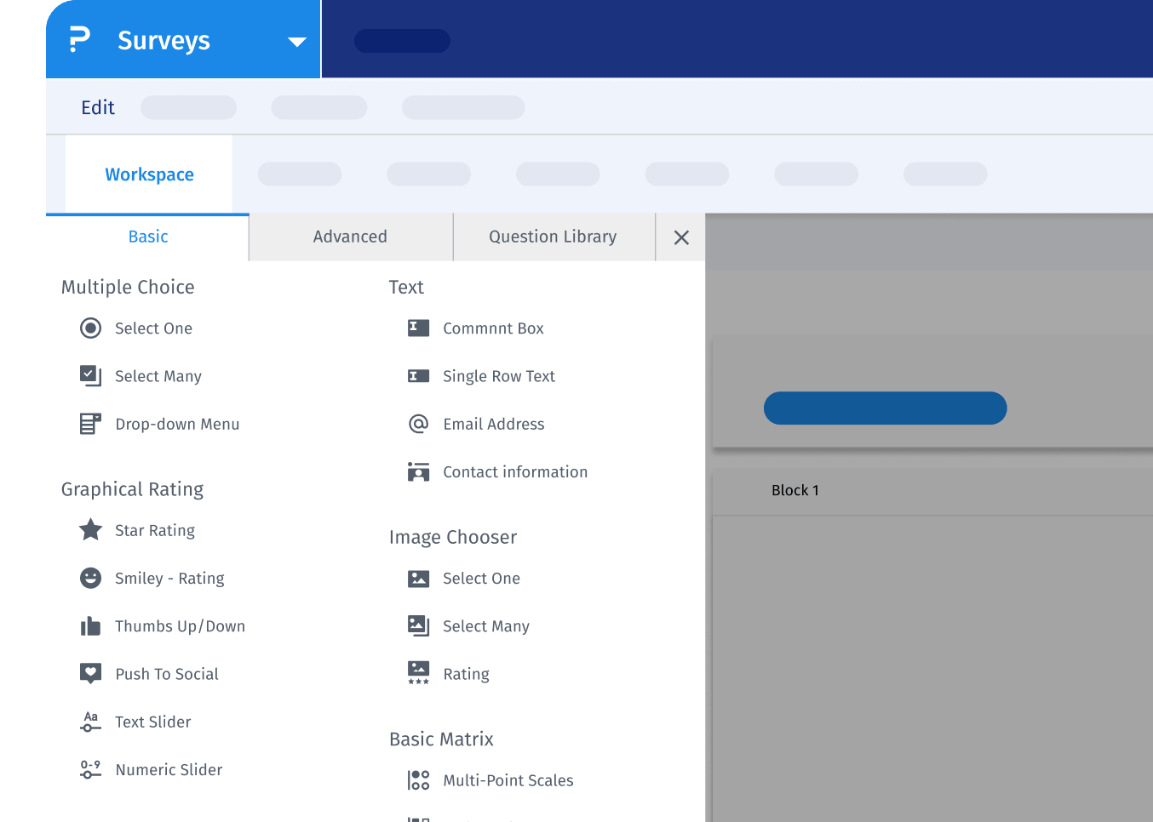Add a Single Row Text question

click(x=499, y=376)
